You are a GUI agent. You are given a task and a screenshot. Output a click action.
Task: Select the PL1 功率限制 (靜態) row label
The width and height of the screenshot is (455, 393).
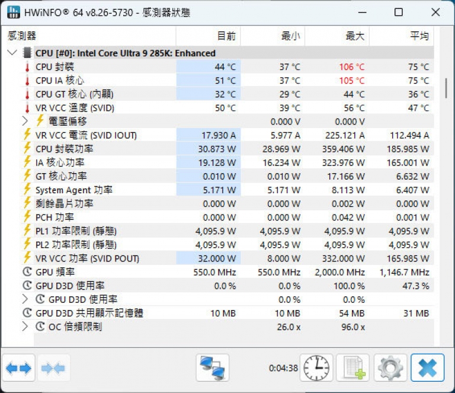pyautogui.click(x=76, y=231)
